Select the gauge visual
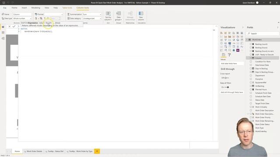Screen dimensions: 280x157 234,43
